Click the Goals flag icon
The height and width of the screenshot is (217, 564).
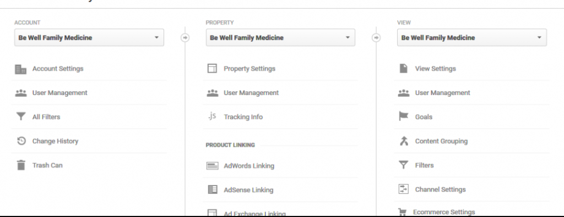[404, 116]
